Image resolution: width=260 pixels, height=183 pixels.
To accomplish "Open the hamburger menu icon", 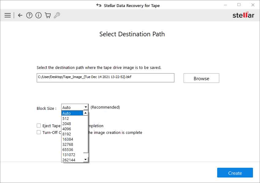I will pos(8,15).
